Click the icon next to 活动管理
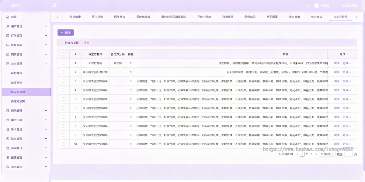 click(8, 148)
